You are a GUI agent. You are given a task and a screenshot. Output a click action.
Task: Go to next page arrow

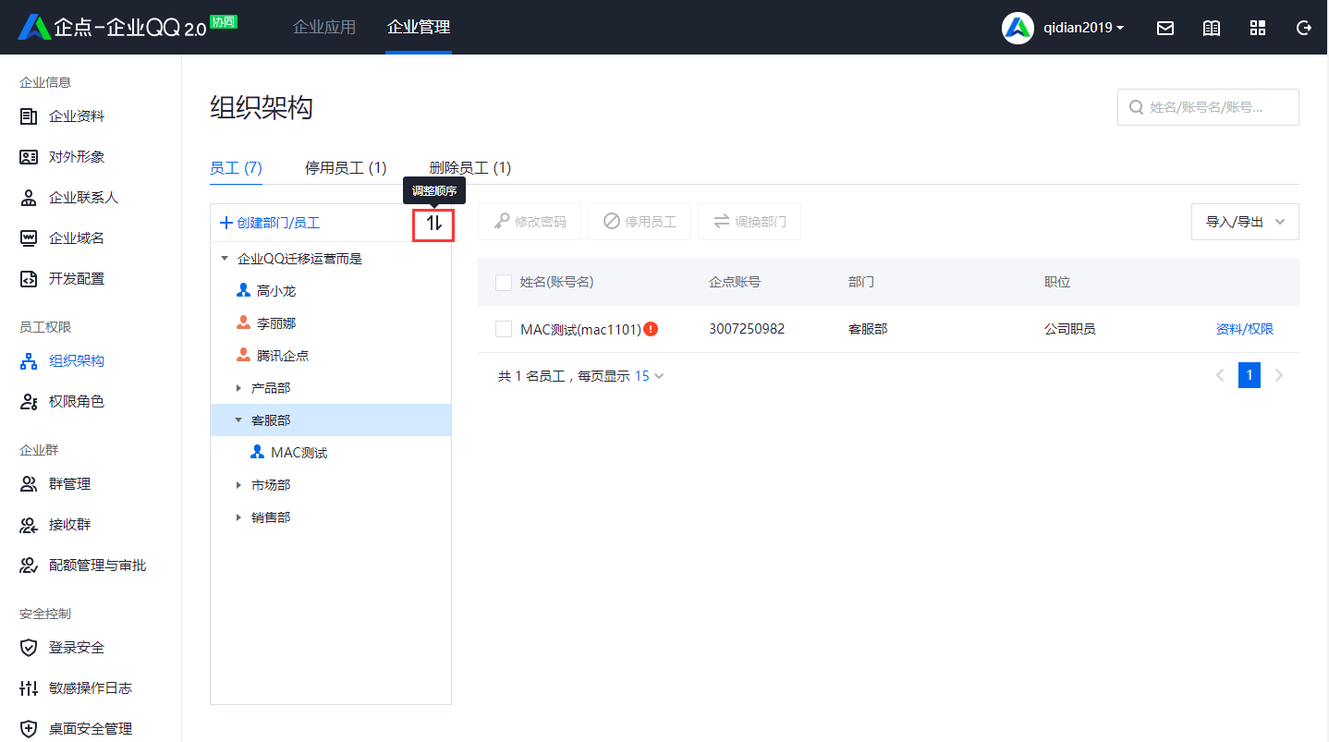(1279, 375)
